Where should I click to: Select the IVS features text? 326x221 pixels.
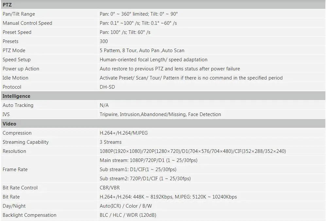click(x=160, y=114)
